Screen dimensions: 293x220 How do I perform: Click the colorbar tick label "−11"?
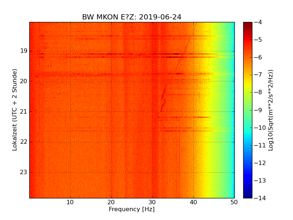[x=260, y=145]
